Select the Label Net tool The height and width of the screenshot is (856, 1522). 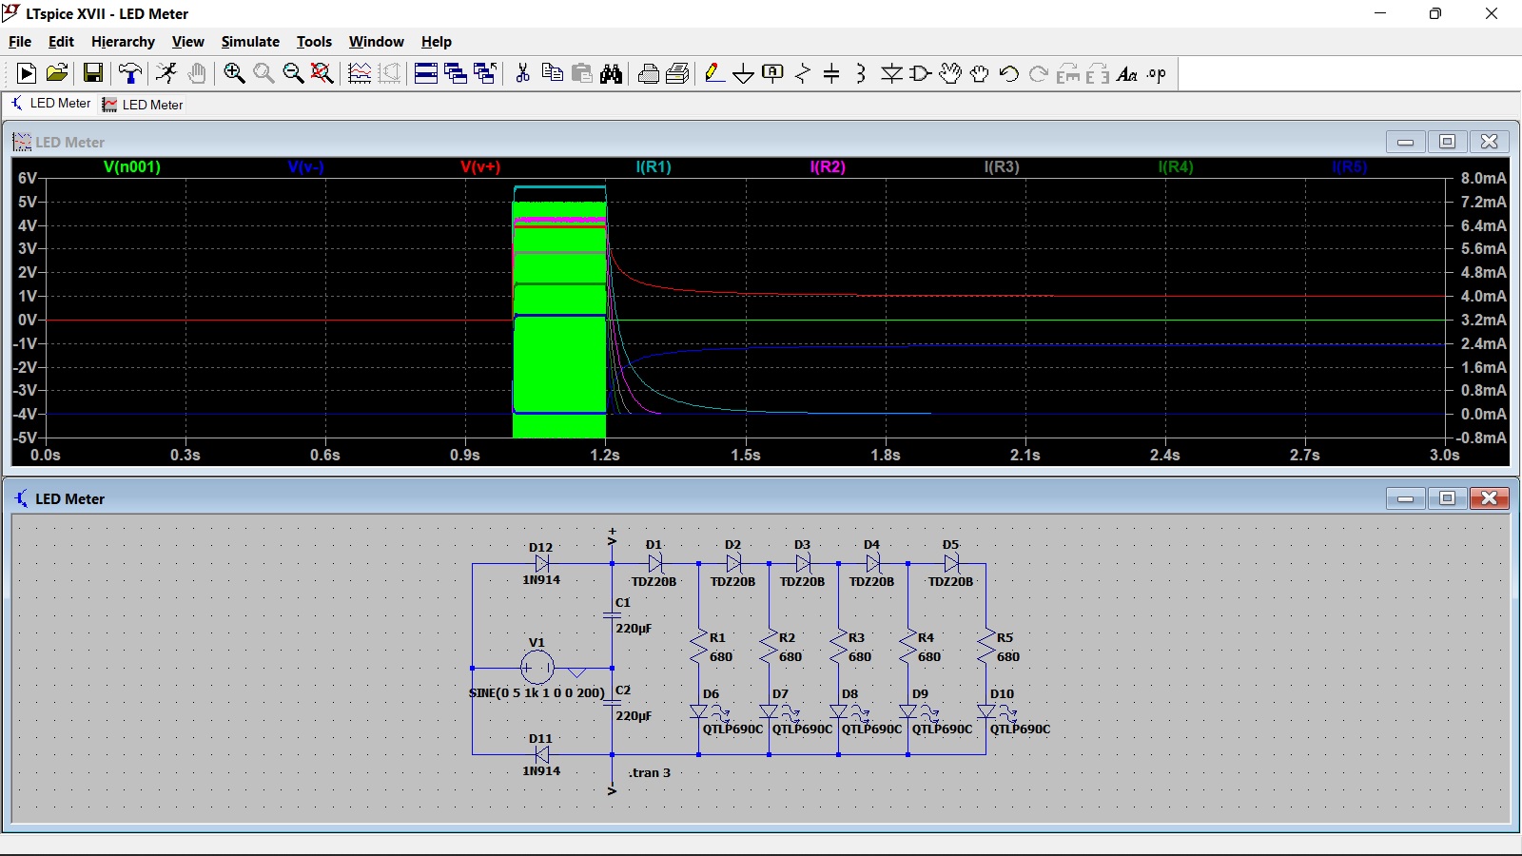(x=773, y=73)
